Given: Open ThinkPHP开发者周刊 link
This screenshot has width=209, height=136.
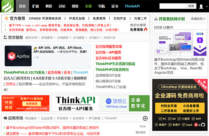Looking at the screenshot, I should click(112, 70).
